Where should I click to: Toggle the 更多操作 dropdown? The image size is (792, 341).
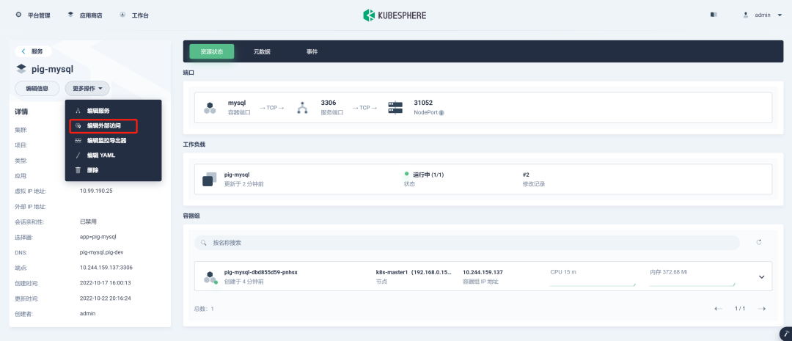coord(87,89)
